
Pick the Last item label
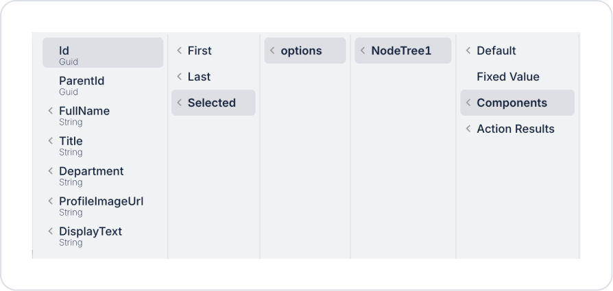[x=199, y=77]
